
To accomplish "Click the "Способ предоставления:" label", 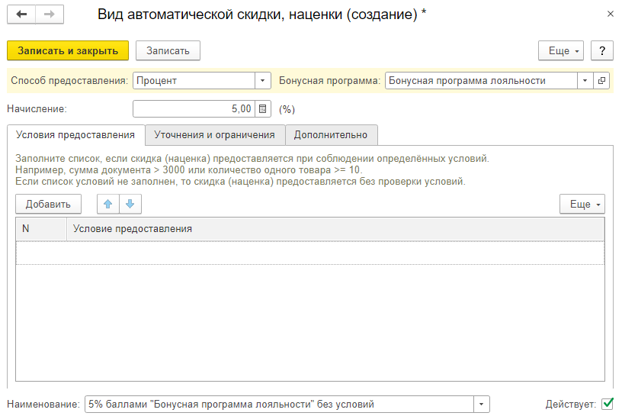I will point(69,81).
